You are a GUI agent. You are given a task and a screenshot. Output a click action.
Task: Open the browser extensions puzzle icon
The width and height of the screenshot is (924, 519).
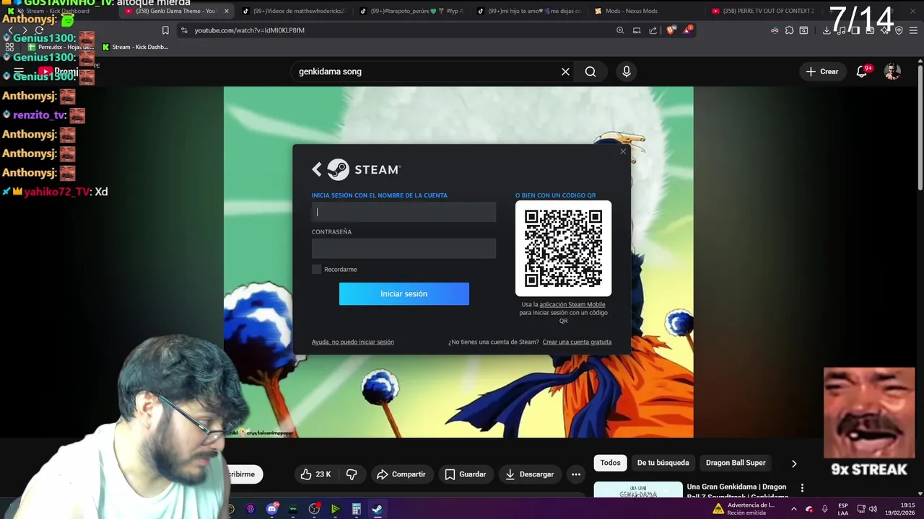click(x=789, y=30)
